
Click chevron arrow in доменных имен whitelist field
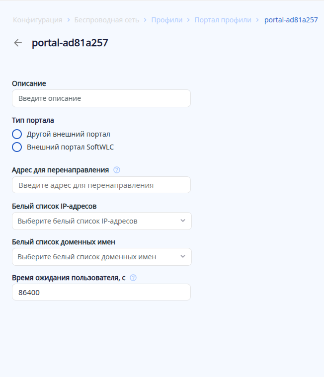(183, 257)
